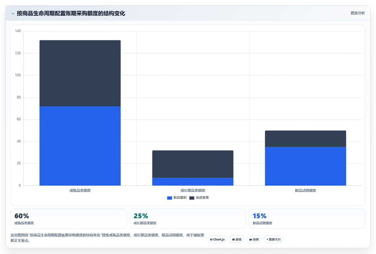Screen dimensions: 376x254
Task: Toggle the 阶段累积 legend item
Action: click(x=177, y=198)
